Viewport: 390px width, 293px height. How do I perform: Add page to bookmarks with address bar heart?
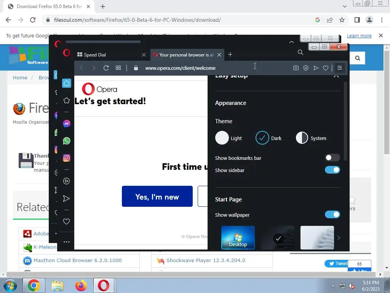click(x=325, y=68)
